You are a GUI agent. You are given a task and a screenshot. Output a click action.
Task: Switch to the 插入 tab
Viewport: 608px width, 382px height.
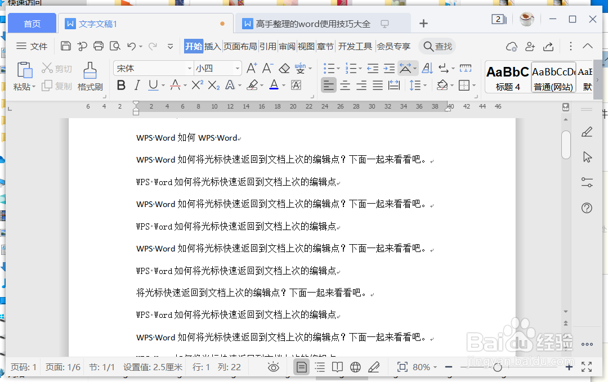(212, 47)
